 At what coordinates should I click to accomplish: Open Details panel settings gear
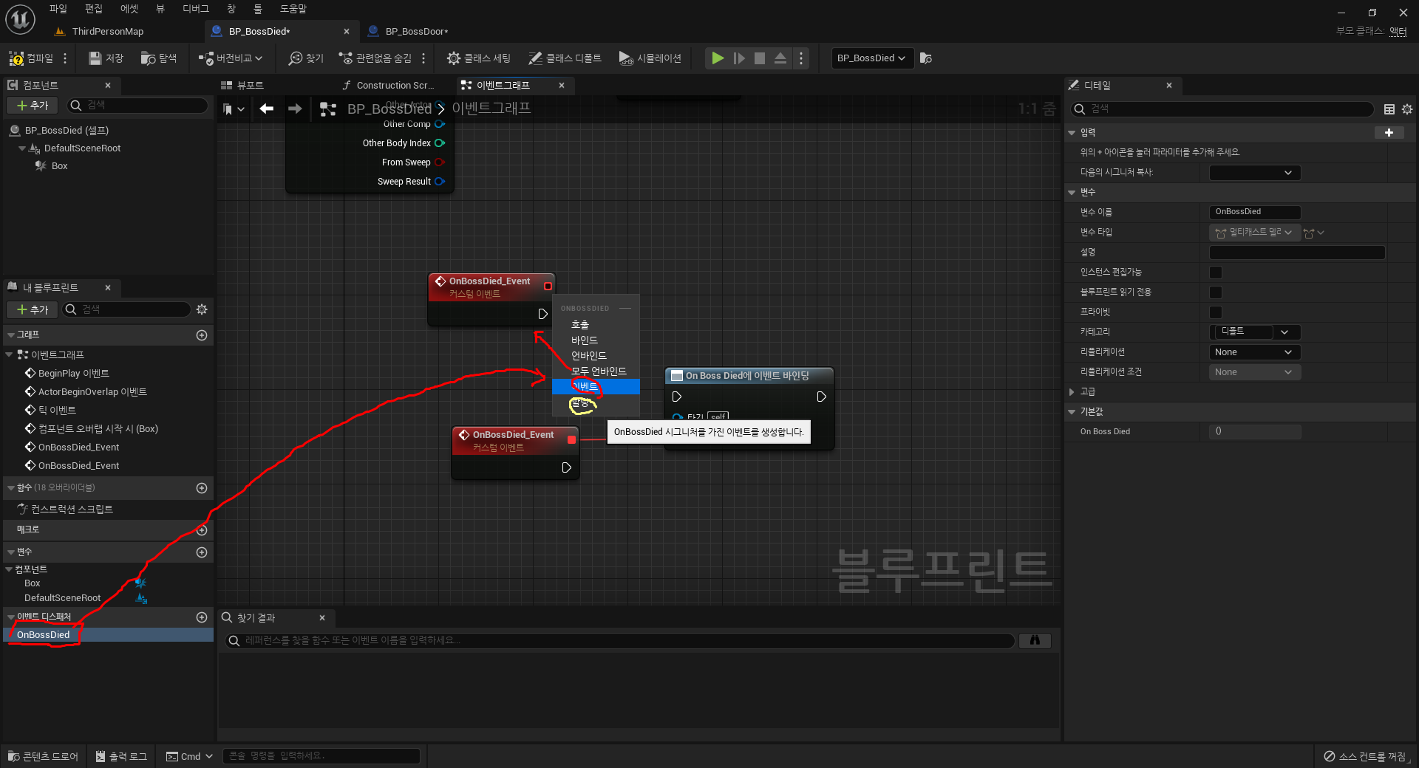(1407, 109)
